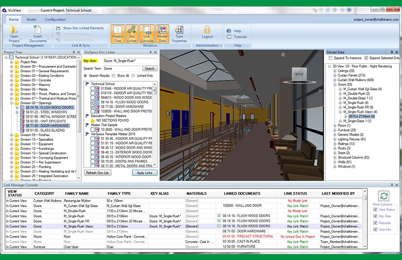Expand Division 09 – Finishes in Project Tree
402x260 pixels.
[x=11, y=135]
